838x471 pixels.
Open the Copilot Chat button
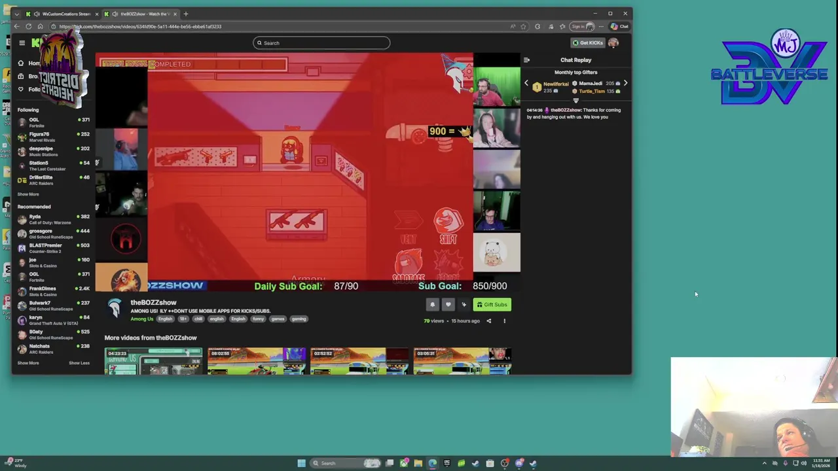(x=619, y=27)
